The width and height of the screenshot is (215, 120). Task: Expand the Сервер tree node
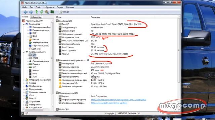coord(24,83)
